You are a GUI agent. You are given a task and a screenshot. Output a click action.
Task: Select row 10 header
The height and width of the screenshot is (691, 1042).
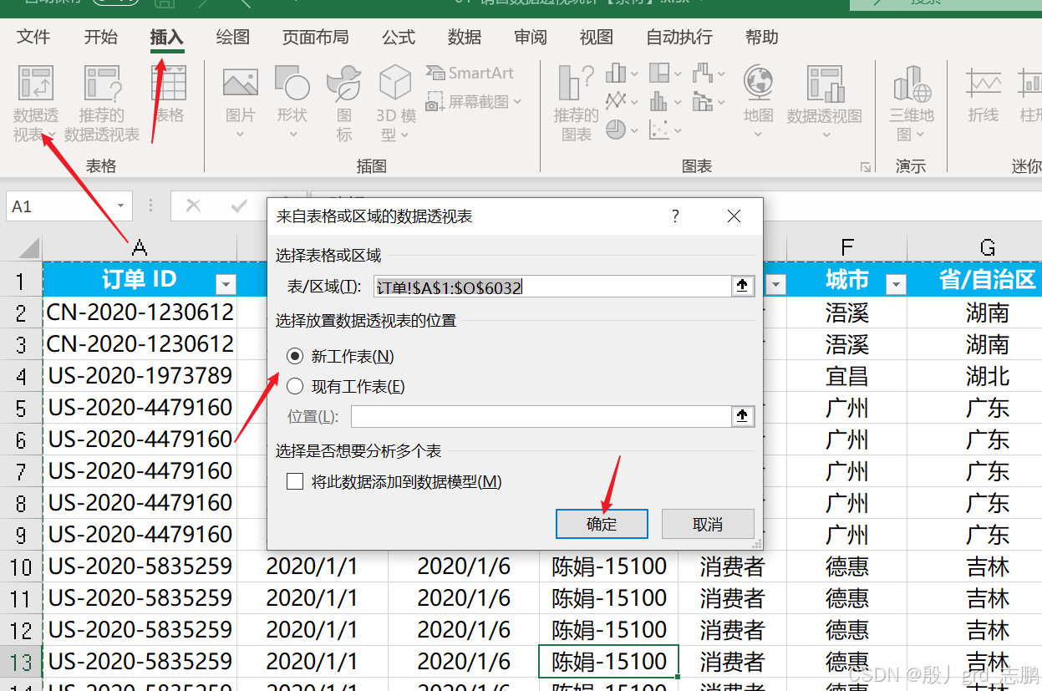point(21,566)
